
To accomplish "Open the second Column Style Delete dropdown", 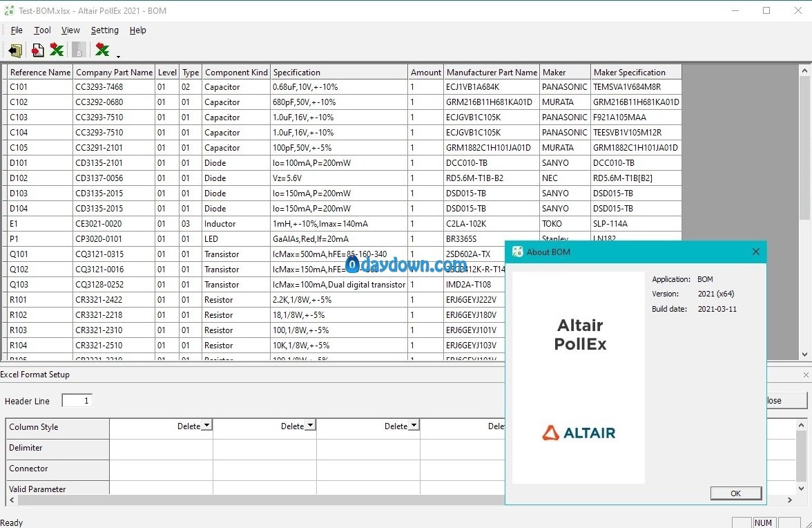I will coord(310,426).
